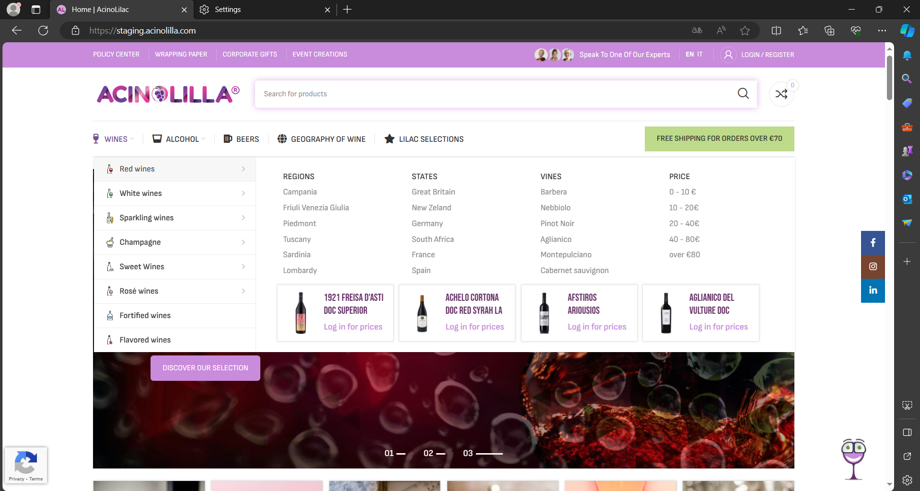Open browser split screen icon

coord(776,31)
